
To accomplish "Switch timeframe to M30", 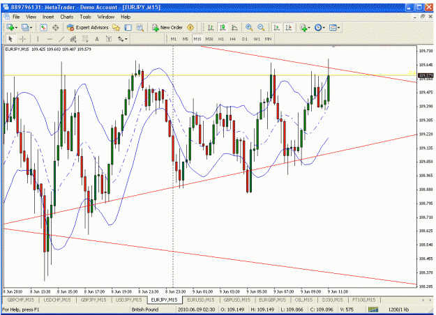I will click(x=209, y=39).
